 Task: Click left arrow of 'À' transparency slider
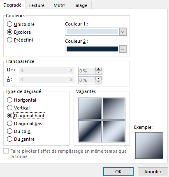[22, 80]
